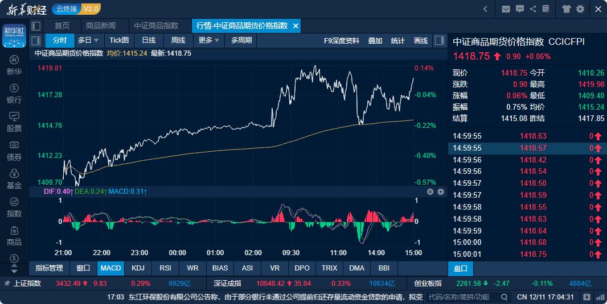Open the skin (shirt) theme icon
607x304 pixels.
click(566, 9)
